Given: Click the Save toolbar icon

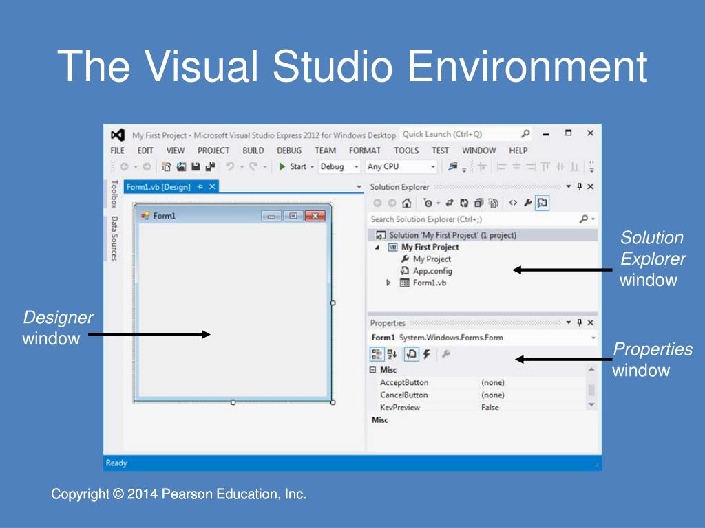Looking at the screenshot, I should (196, 166).
